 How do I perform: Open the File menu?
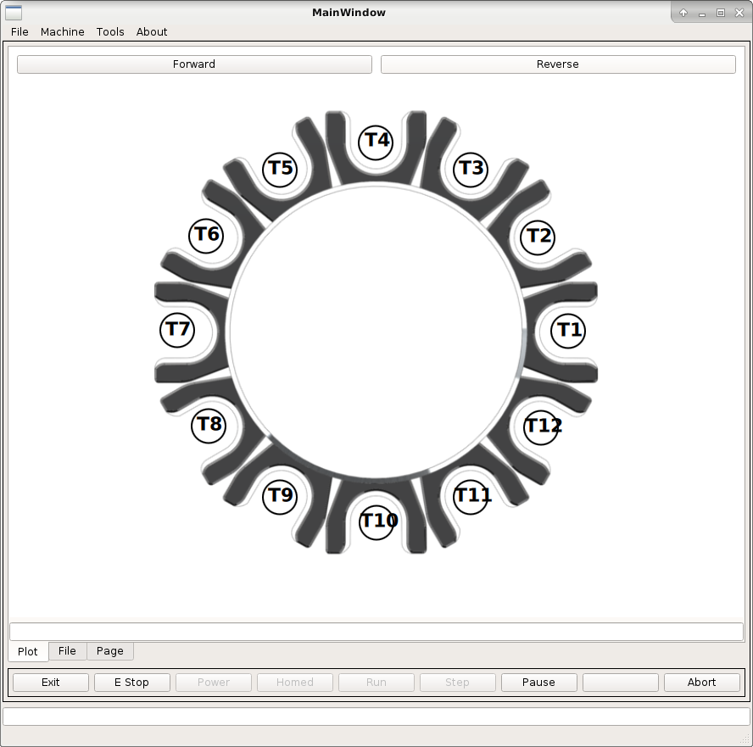point(20,31)
